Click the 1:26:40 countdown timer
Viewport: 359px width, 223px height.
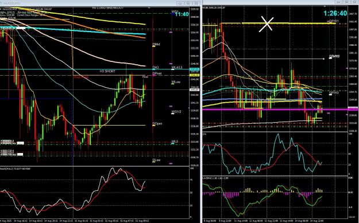335,13
